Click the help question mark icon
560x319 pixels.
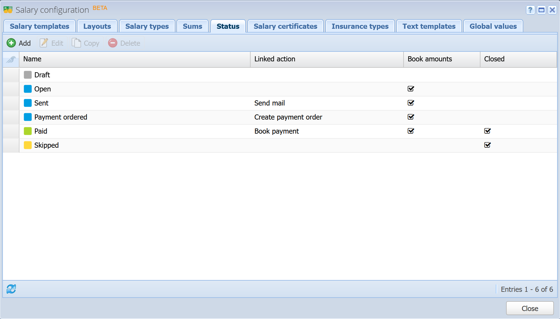pyautogui.click(x=530, y=10)
